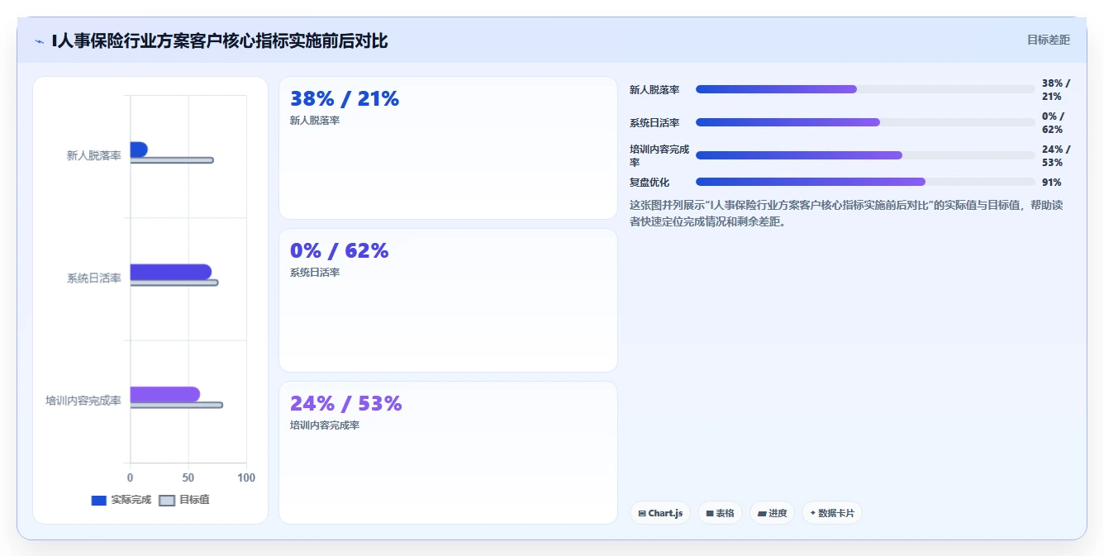Click the 培训内容完成率 progress bar
The height and width of the screenshot is (556, 1104).
[865, 155]
